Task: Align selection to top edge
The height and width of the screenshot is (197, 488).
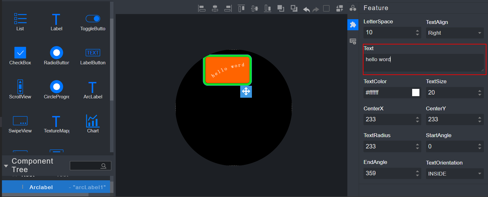Action: point(241,9)
